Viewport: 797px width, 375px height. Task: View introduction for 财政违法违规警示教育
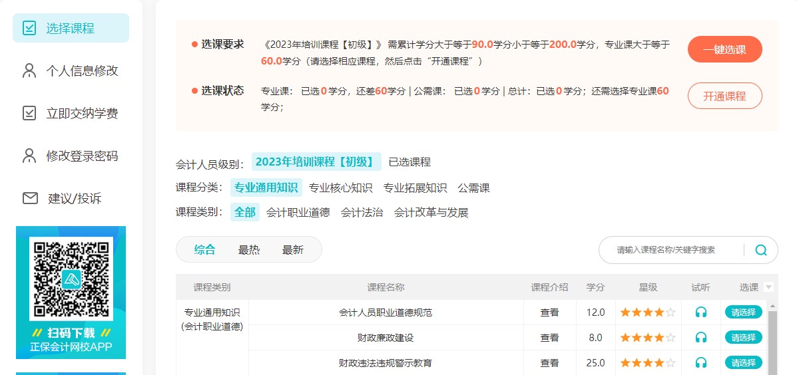549,363
